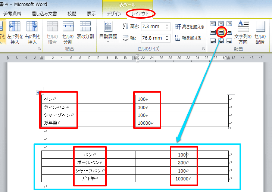This screenshot has height=192, width=272.
Task: Decrease 高さ value with down arrow
Action: [167, 28]
